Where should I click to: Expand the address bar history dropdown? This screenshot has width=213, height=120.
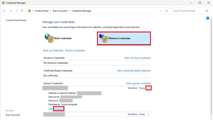pos(160,11)
